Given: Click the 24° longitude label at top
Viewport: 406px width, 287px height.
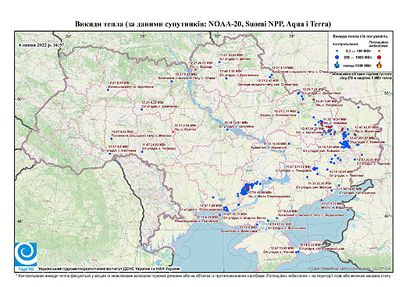Looking at the screenshot, I should pos(69,36).
